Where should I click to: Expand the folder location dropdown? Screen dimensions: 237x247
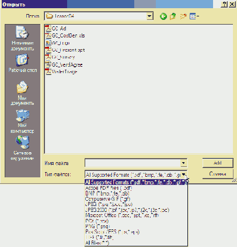[x=149, y=16]
